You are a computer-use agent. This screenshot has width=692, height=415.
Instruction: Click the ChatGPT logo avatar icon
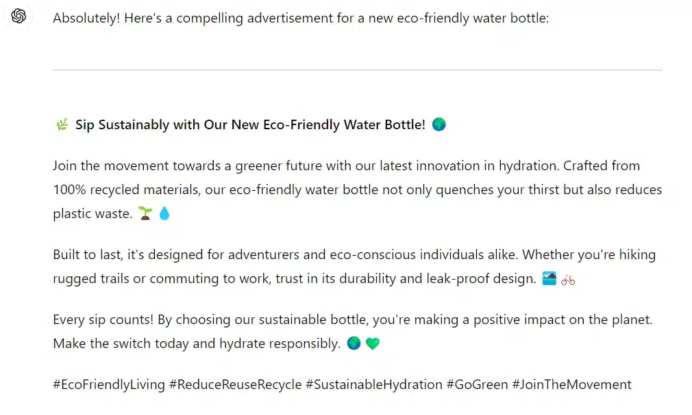pyautogui.click(x=18, y=16)
